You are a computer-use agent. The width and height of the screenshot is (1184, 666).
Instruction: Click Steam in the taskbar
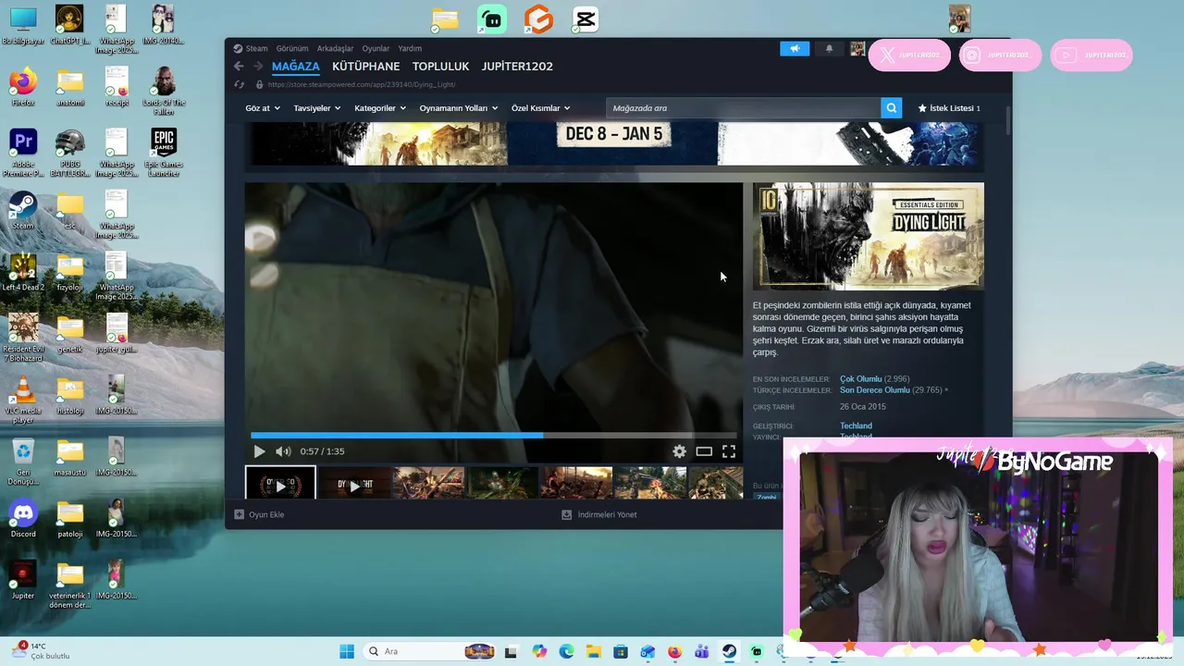click(x=730, y=651)
